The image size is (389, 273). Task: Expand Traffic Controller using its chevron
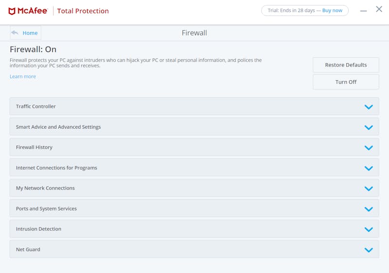369,107
